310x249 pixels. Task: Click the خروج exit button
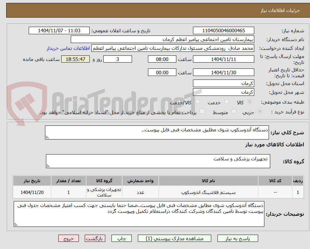[x=68, y=238]
